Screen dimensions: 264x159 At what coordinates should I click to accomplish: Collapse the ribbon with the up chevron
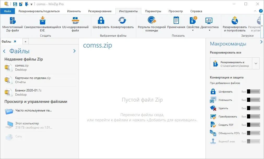[255, 11]
